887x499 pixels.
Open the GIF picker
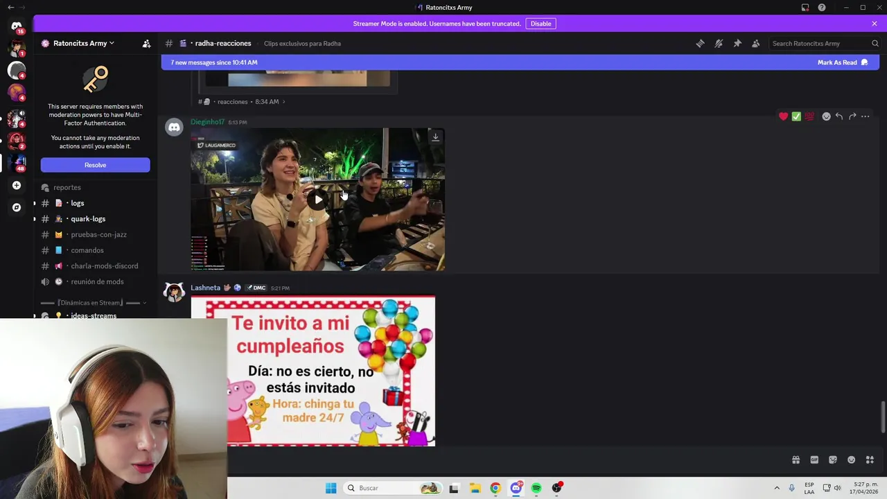[x=814, y=459]
